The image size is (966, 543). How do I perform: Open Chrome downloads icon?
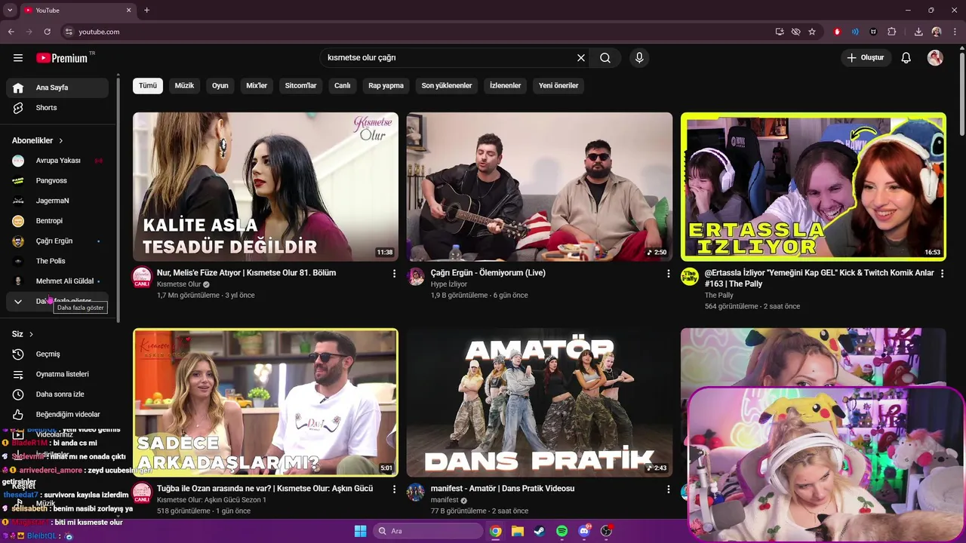(x=918, y=32)
